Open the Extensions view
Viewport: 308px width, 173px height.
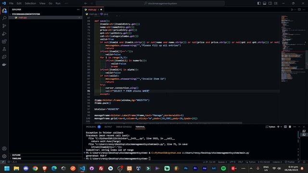point(4,41)
